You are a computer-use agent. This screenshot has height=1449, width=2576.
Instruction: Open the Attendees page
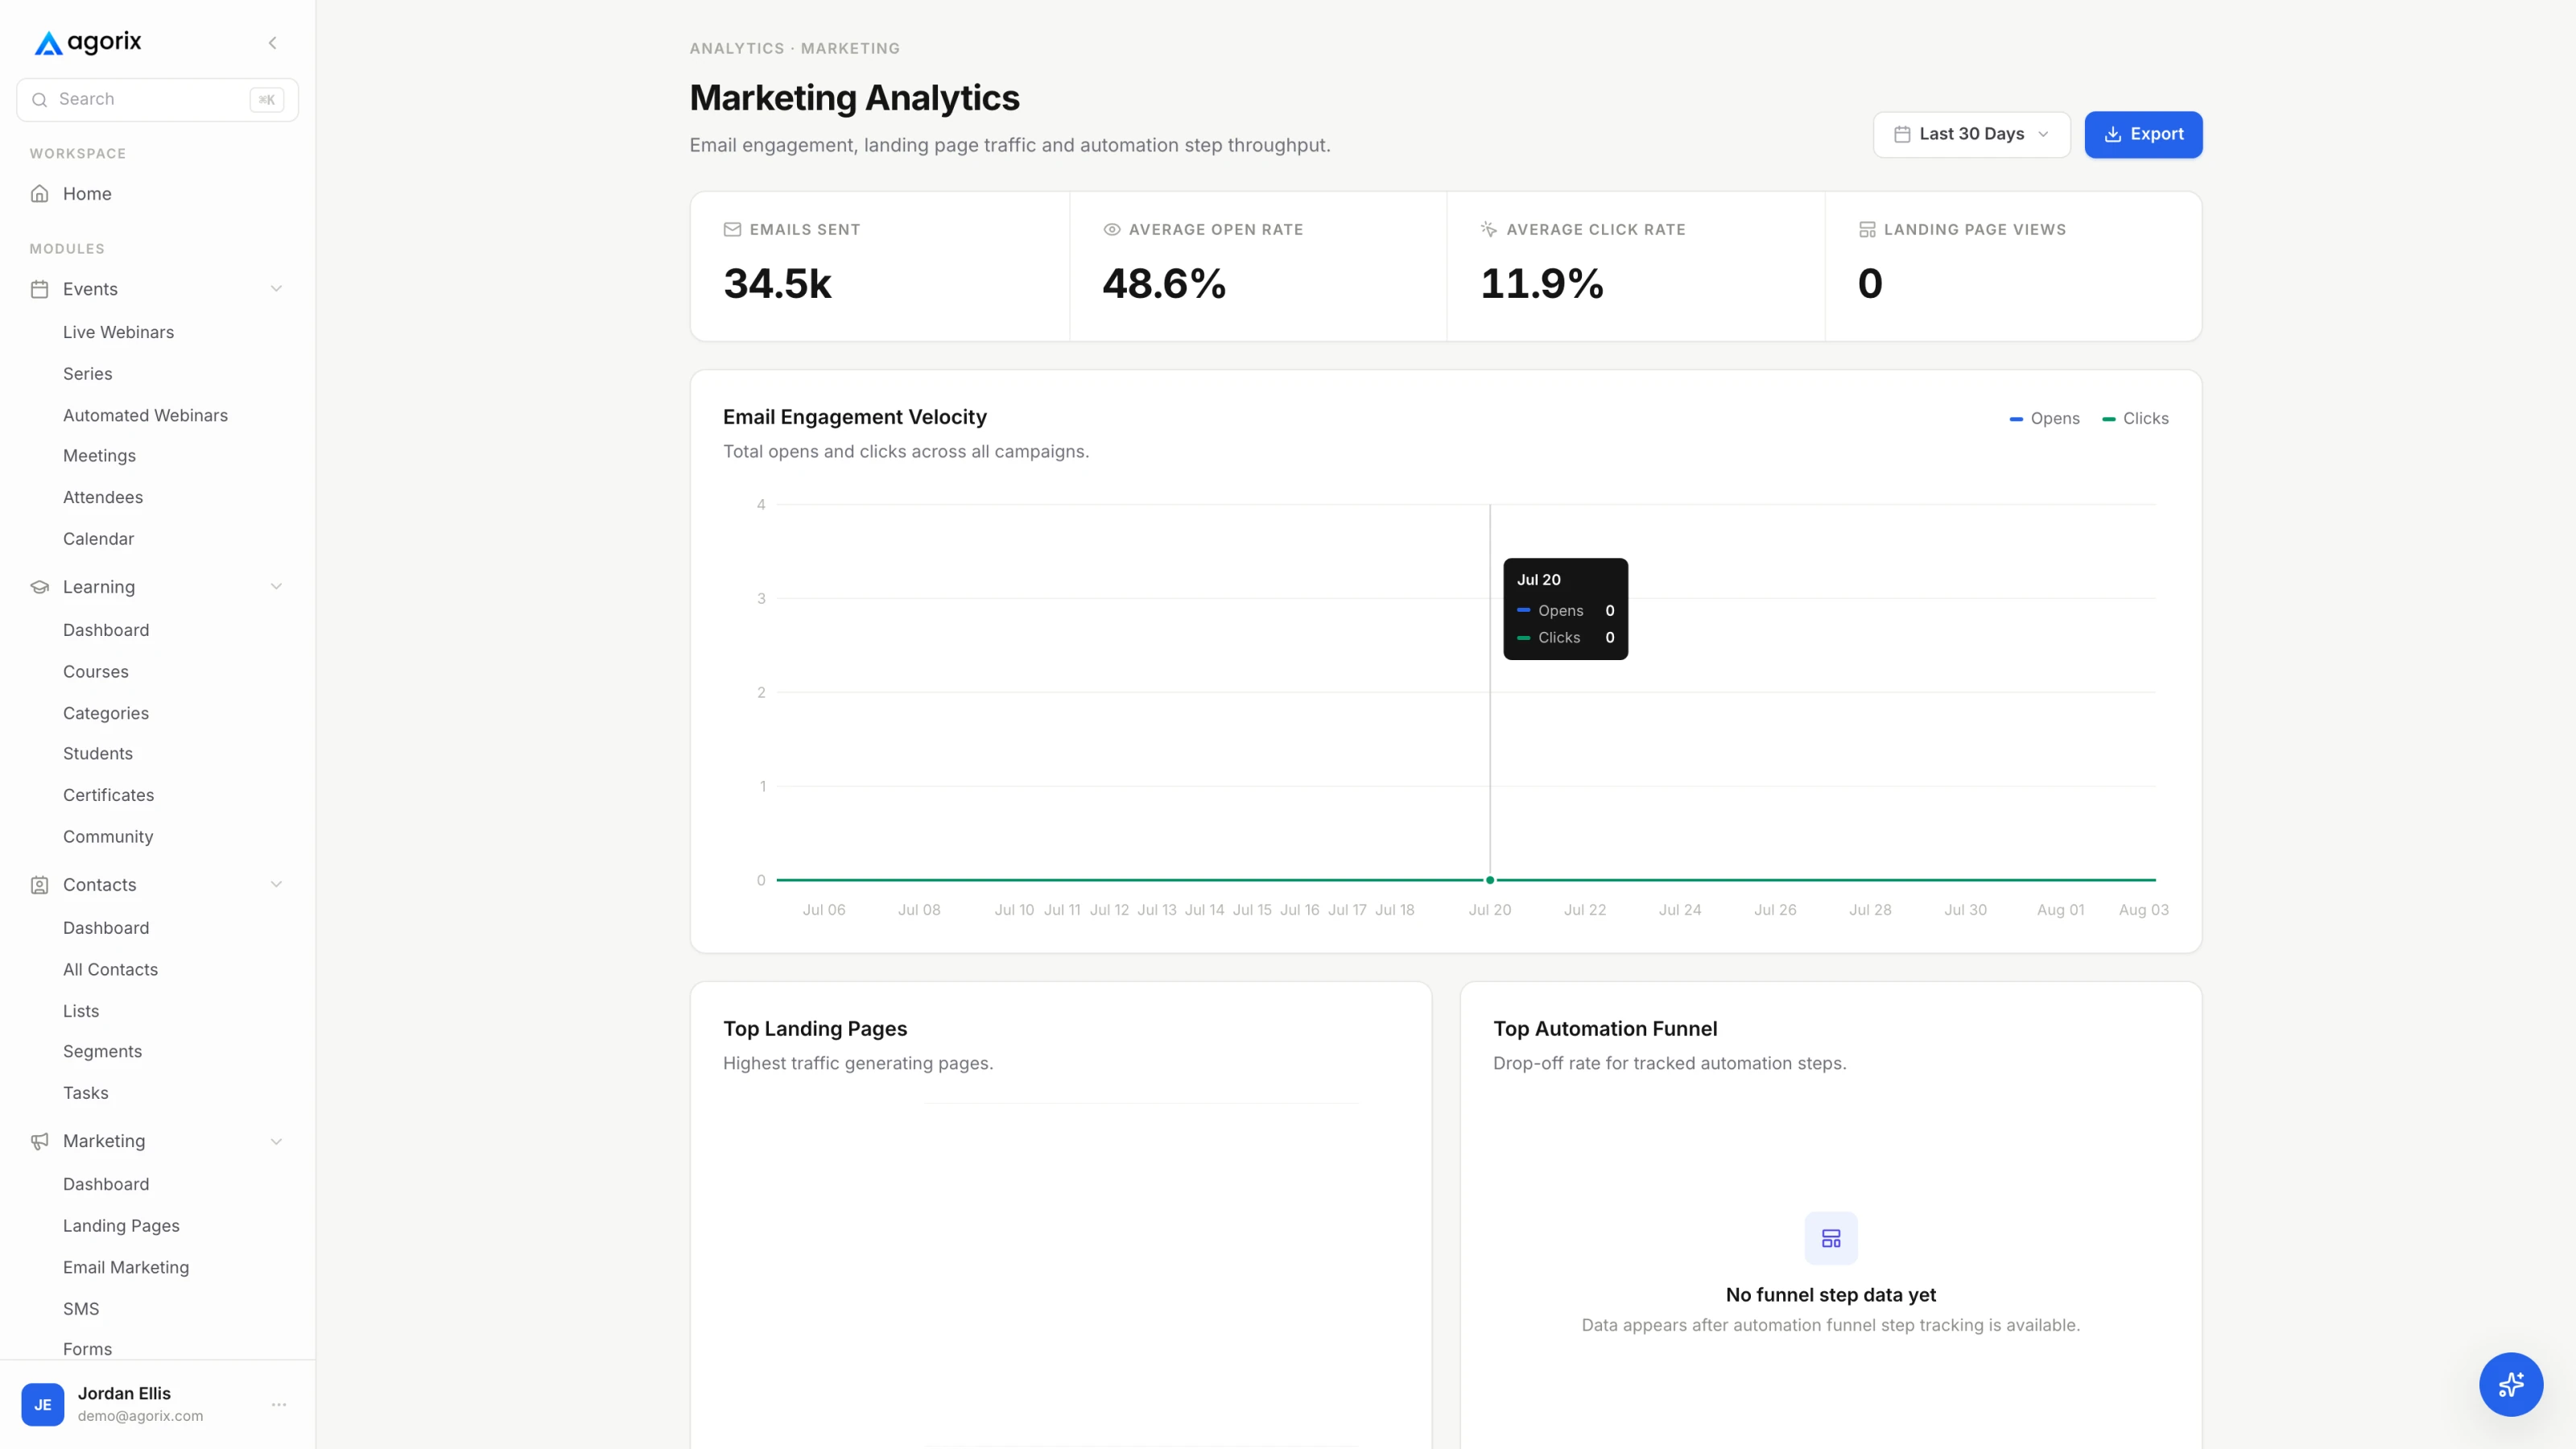(103, 497)
